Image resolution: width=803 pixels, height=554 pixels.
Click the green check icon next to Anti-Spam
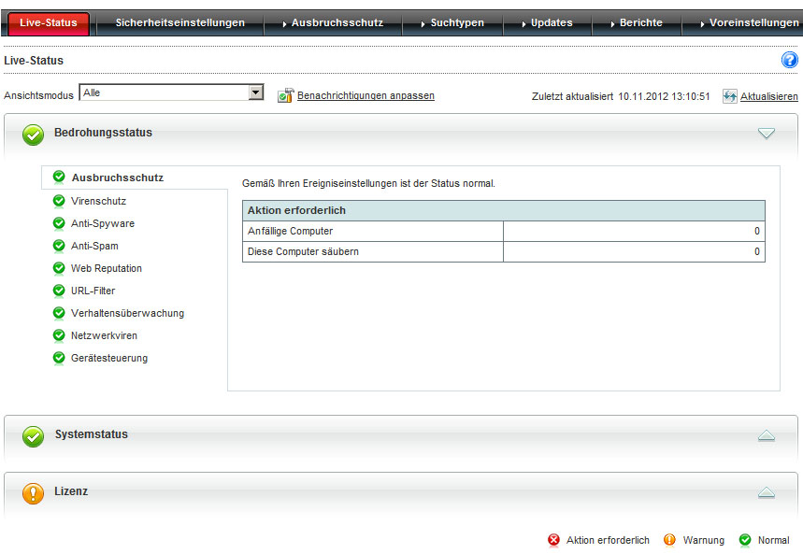click(x=59, y=246)
